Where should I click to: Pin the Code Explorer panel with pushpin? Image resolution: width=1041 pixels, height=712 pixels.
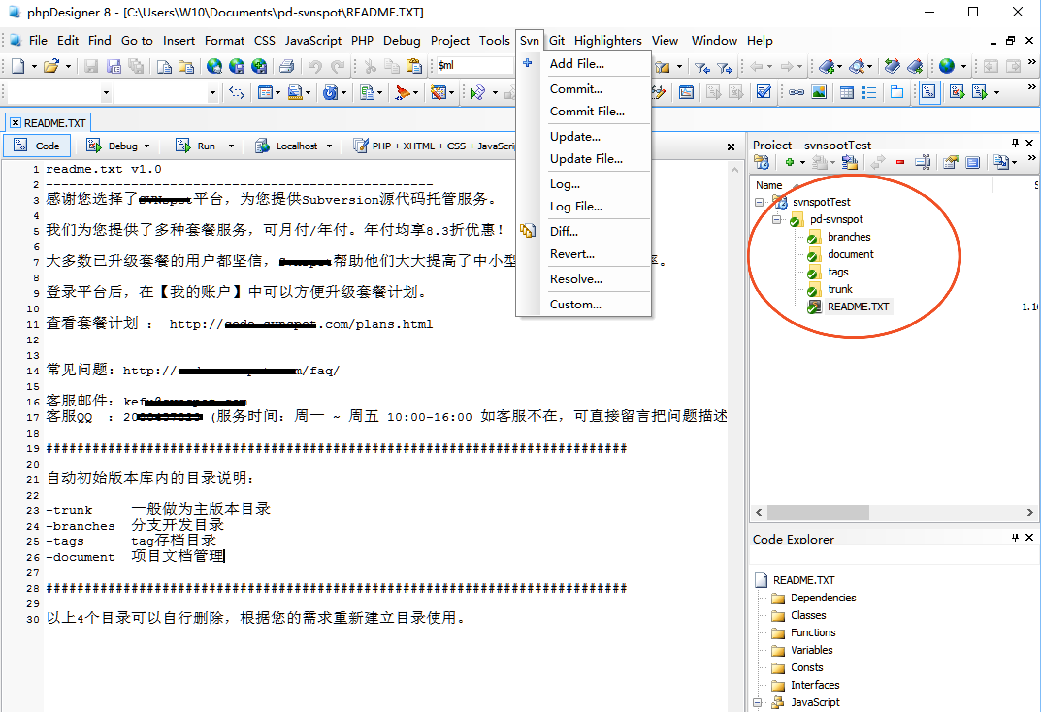[x=1015, y=538]
